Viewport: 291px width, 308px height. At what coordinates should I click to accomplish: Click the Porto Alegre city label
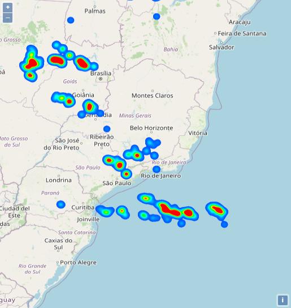[78, 263]
